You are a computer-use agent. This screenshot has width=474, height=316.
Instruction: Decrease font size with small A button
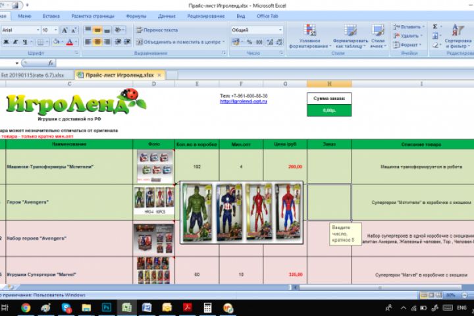74,30
